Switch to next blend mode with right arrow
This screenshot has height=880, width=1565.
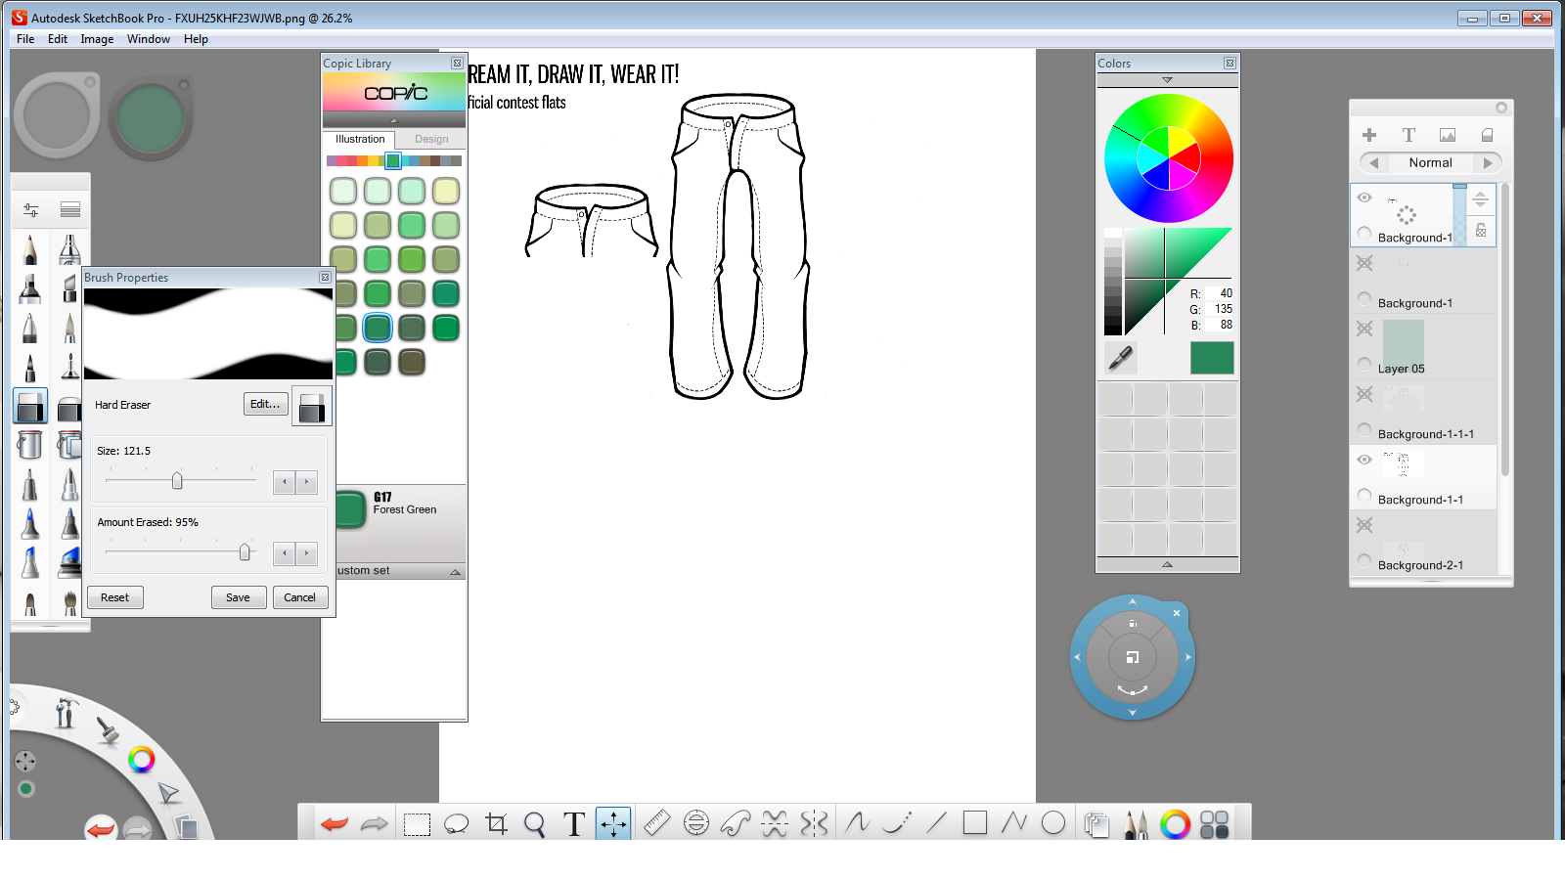pyautogui.click(x=1488, y=163)
